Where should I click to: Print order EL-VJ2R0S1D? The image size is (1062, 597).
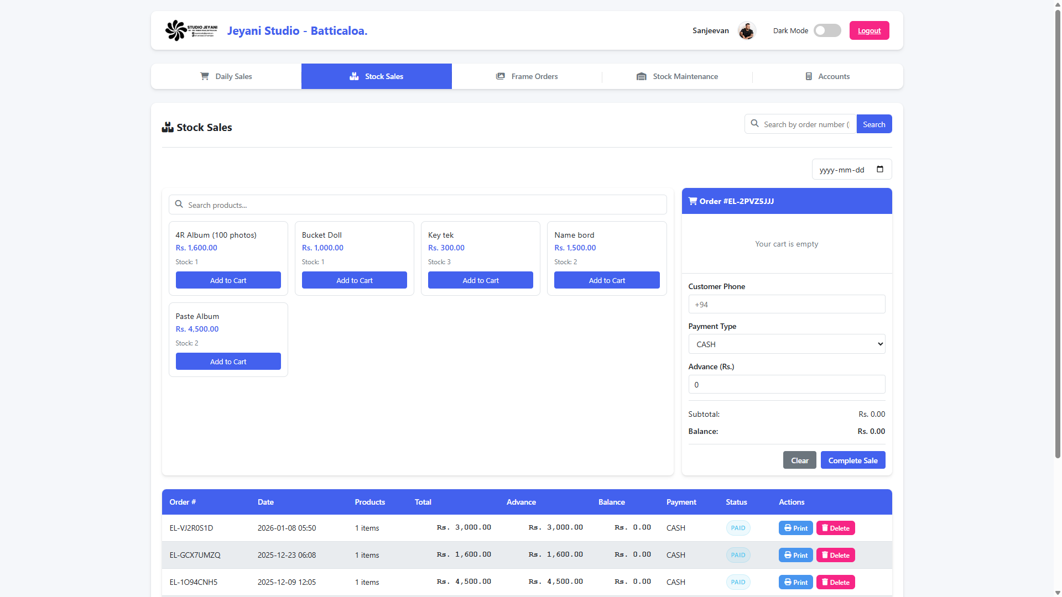tap(795, 528)
